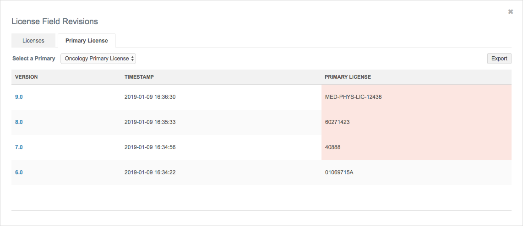Close the License Field Revisions dialog

510,12
